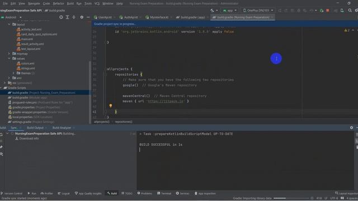Open the Navigate menu
358x201 pixels.
tap(34, 4)
